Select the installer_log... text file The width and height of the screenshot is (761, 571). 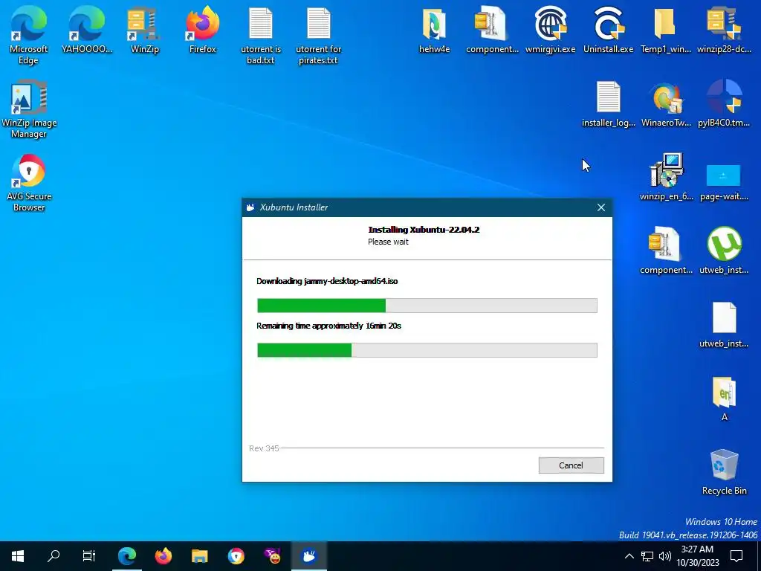(x=608, y=104)
